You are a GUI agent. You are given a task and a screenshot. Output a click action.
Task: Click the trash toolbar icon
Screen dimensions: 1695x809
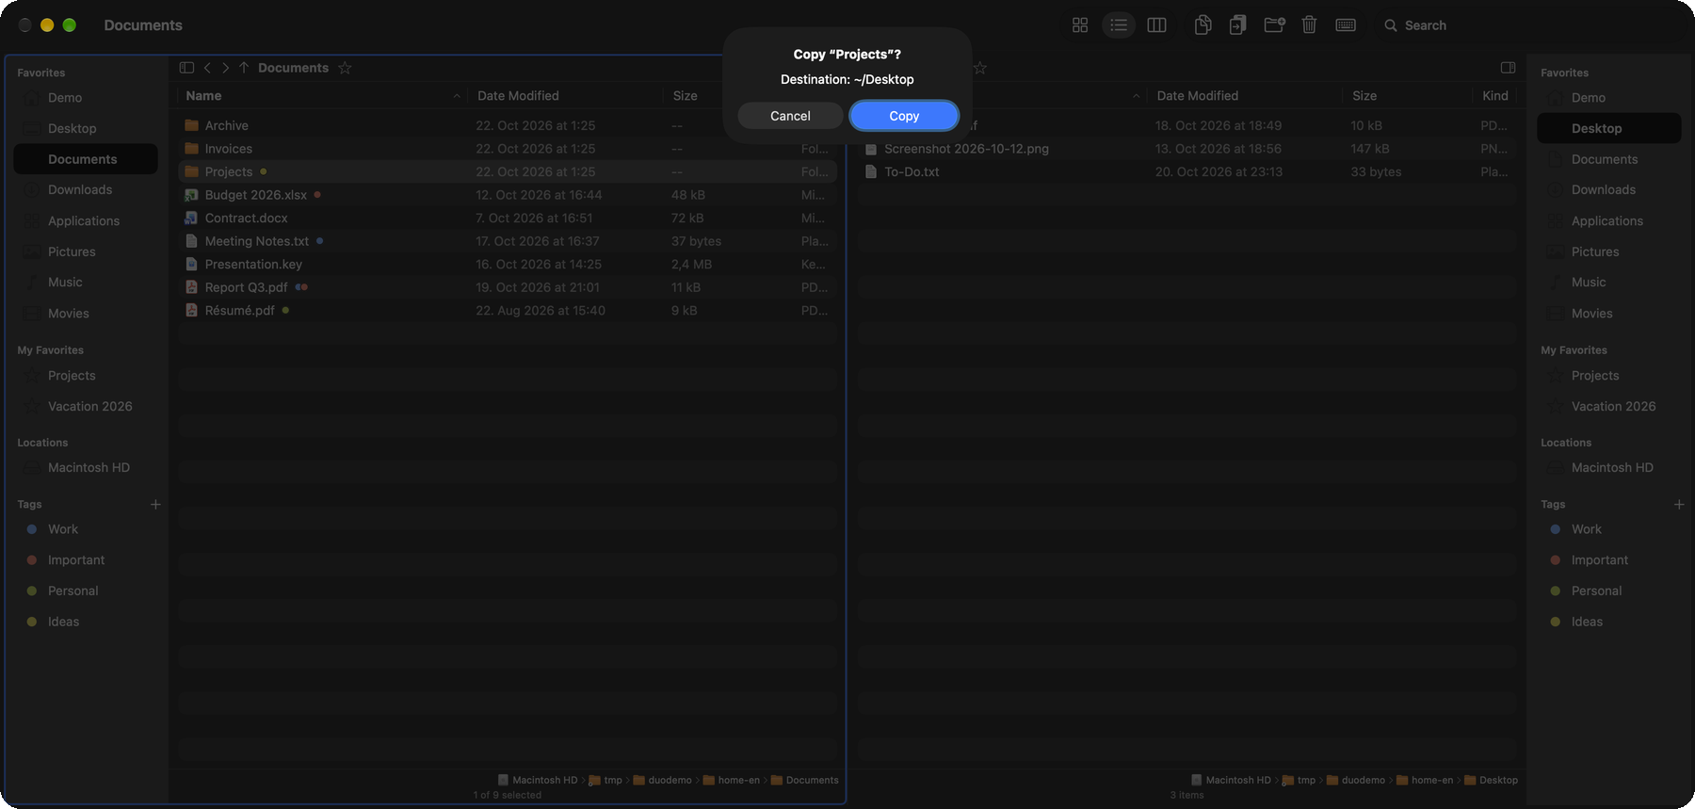pyautogui.click(x=1309, y=25)
